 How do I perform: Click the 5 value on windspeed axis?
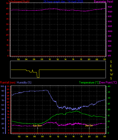click(x=8, y=50)
